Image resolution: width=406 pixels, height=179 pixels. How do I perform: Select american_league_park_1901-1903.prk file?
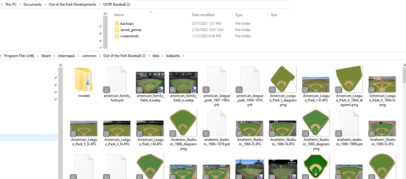point(217,81)
